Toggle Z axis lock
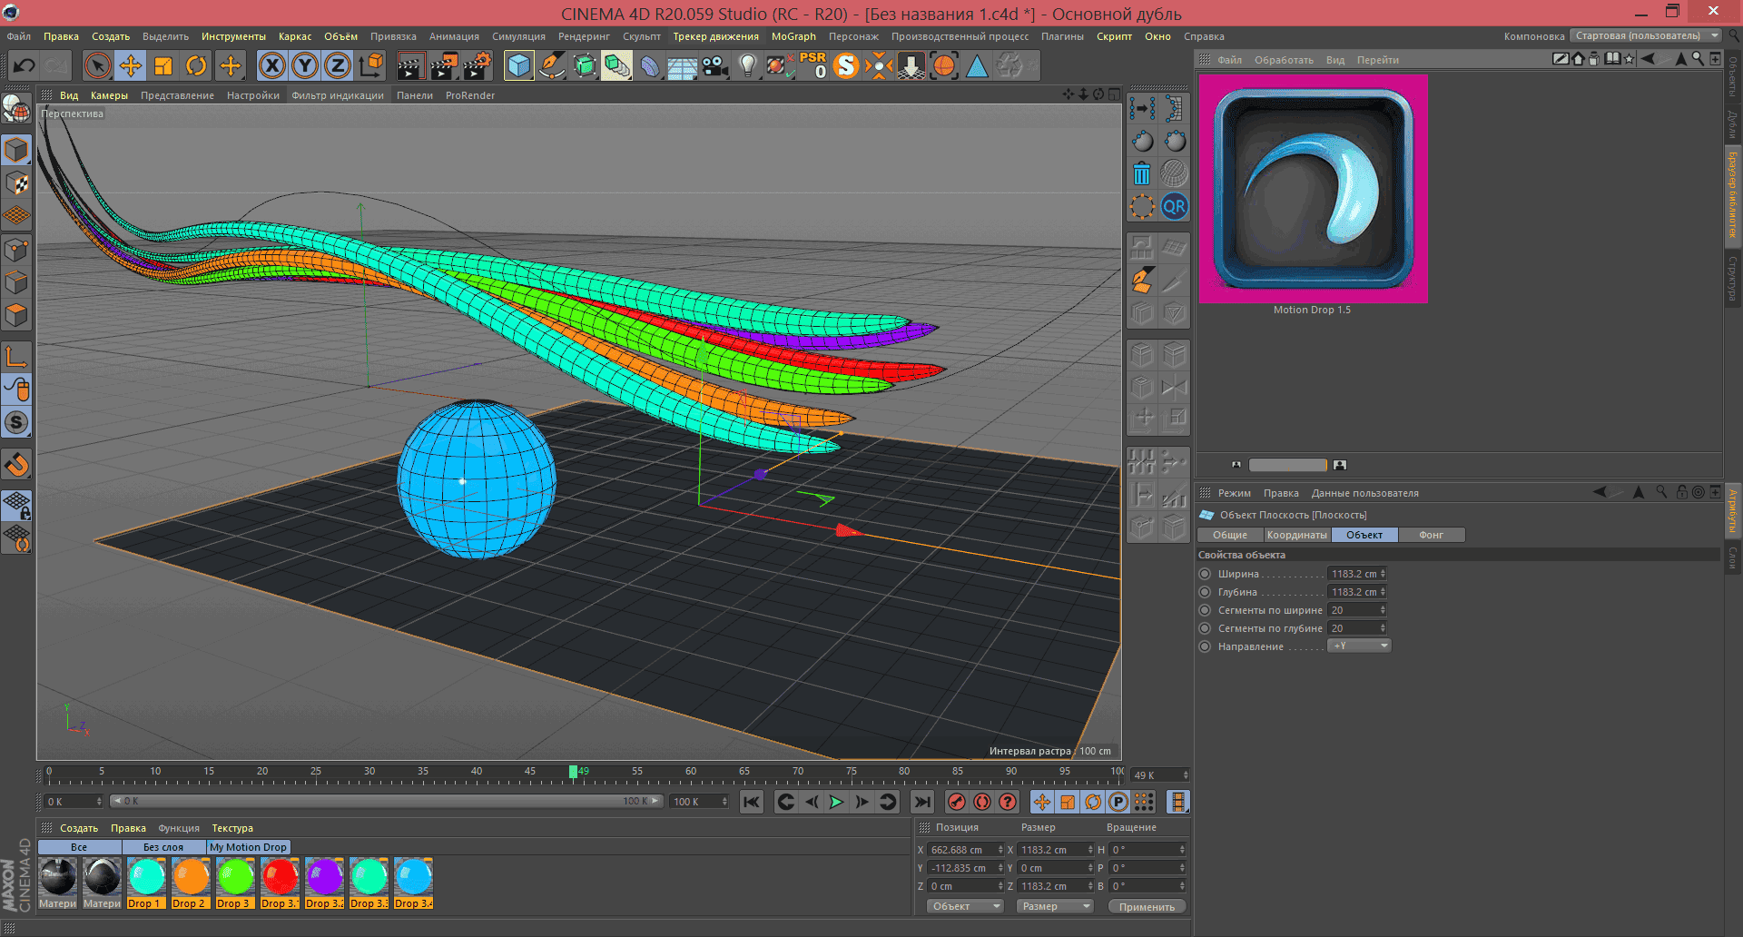The image size is (1743, 937). click(338, 65)
